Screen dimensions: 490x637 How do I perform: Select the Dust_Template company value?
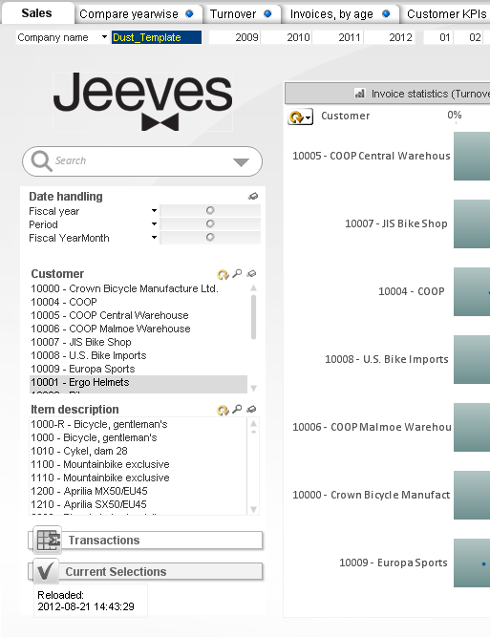(x=157, y=37)
